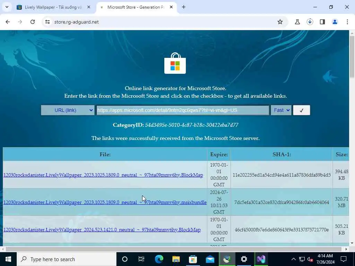Open the Mail app from taskbar

210,259
